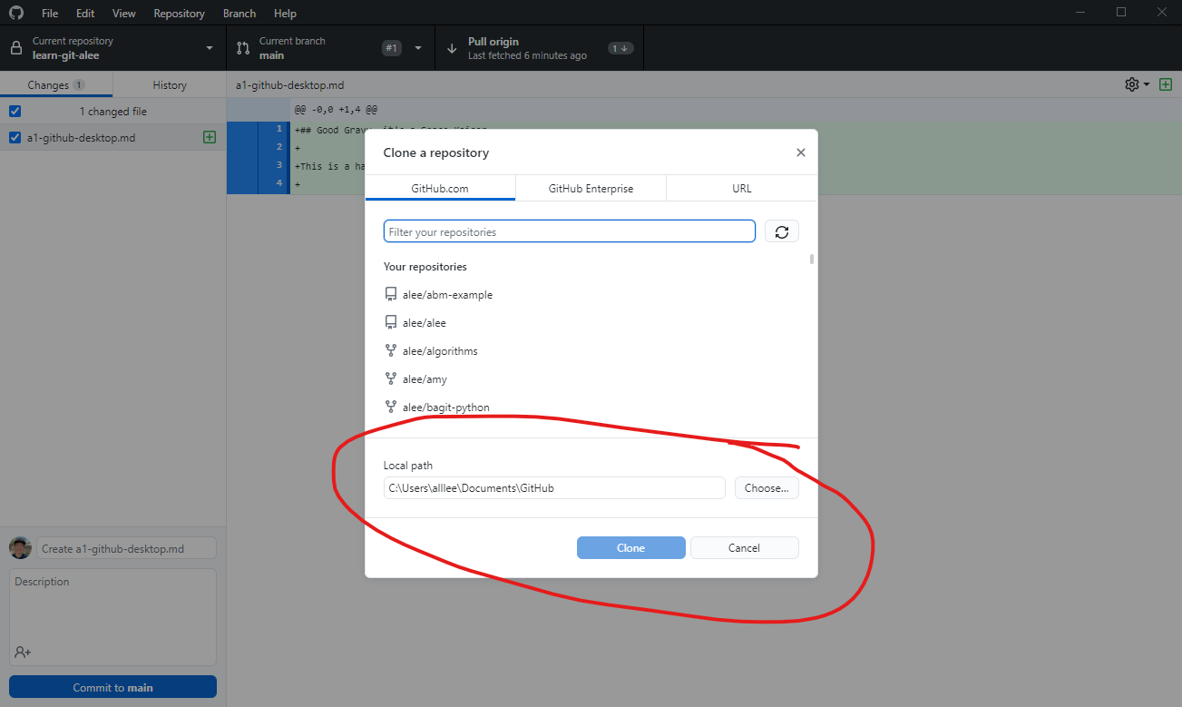This screenshot has height=707, width=1182.
Task: Click the fork icon beside alee/algorithms
Action: [391, 351]
